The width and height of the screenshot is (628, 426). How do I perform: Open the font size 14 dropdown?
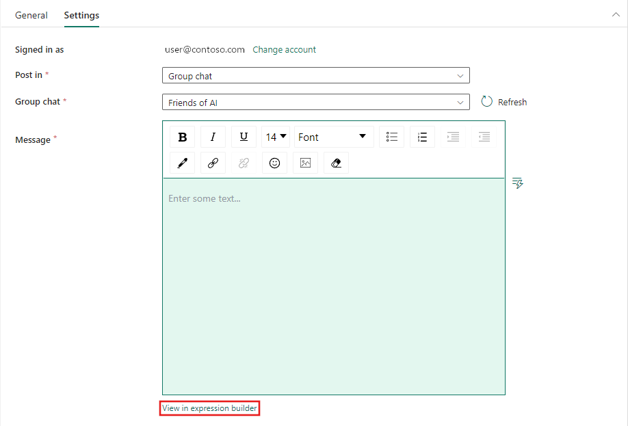(276, 137)
